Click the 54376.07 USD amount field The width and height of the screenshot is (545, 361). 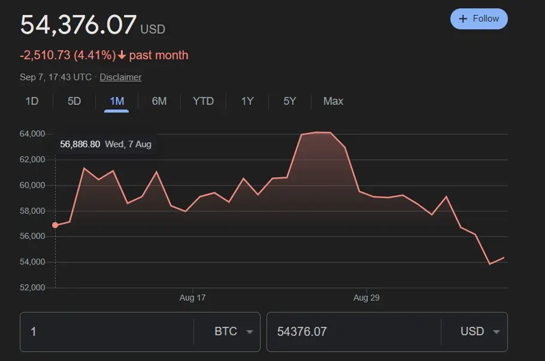(x=354, y=332)
